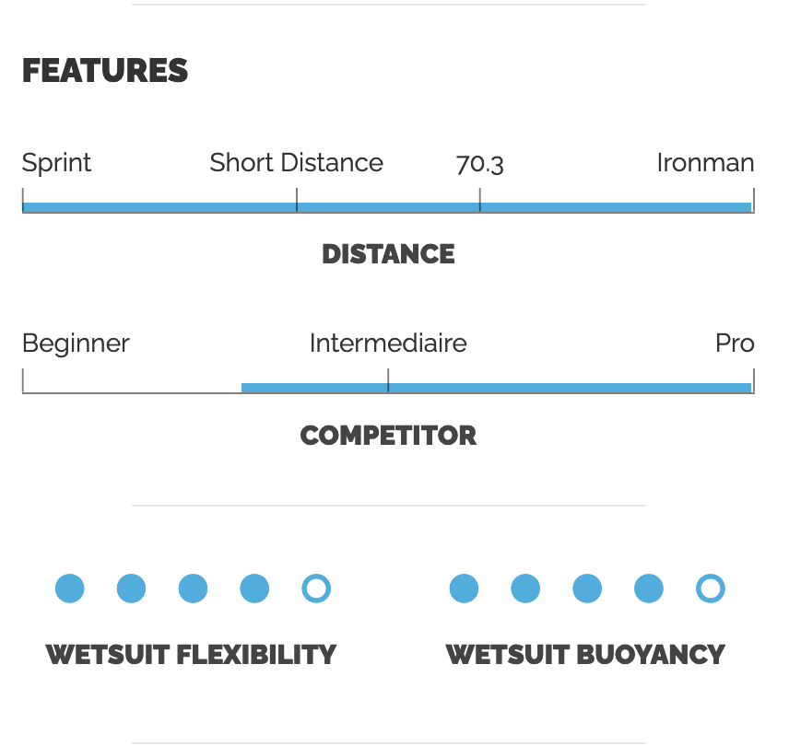Click the Short Distance label
Image resolution: width=789 pixels, height=746 pixels.
pos(296,163)
